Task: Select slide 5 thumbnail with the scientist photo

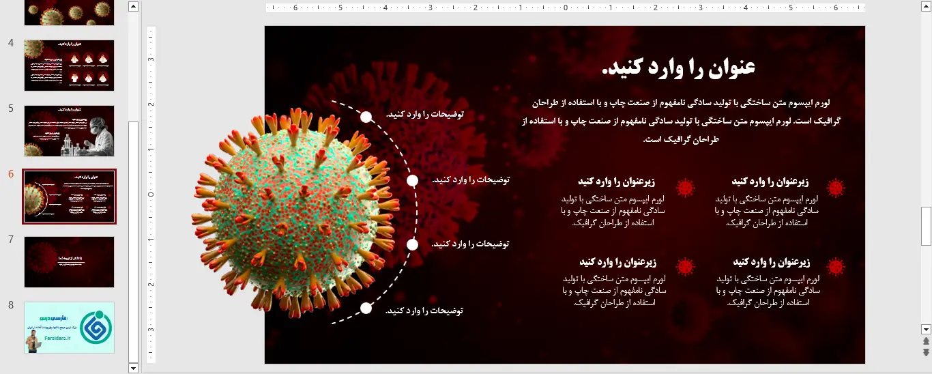Action: 69,130
